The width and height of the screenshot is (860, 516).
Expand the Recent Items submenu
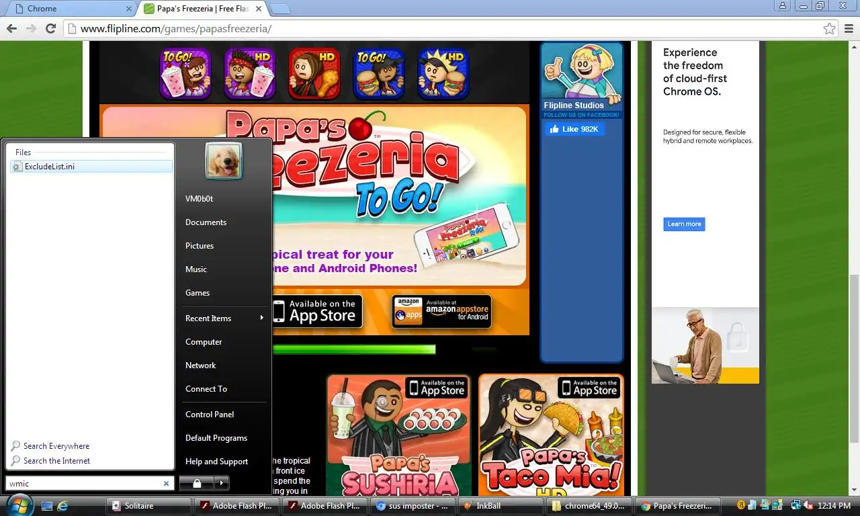224,318
